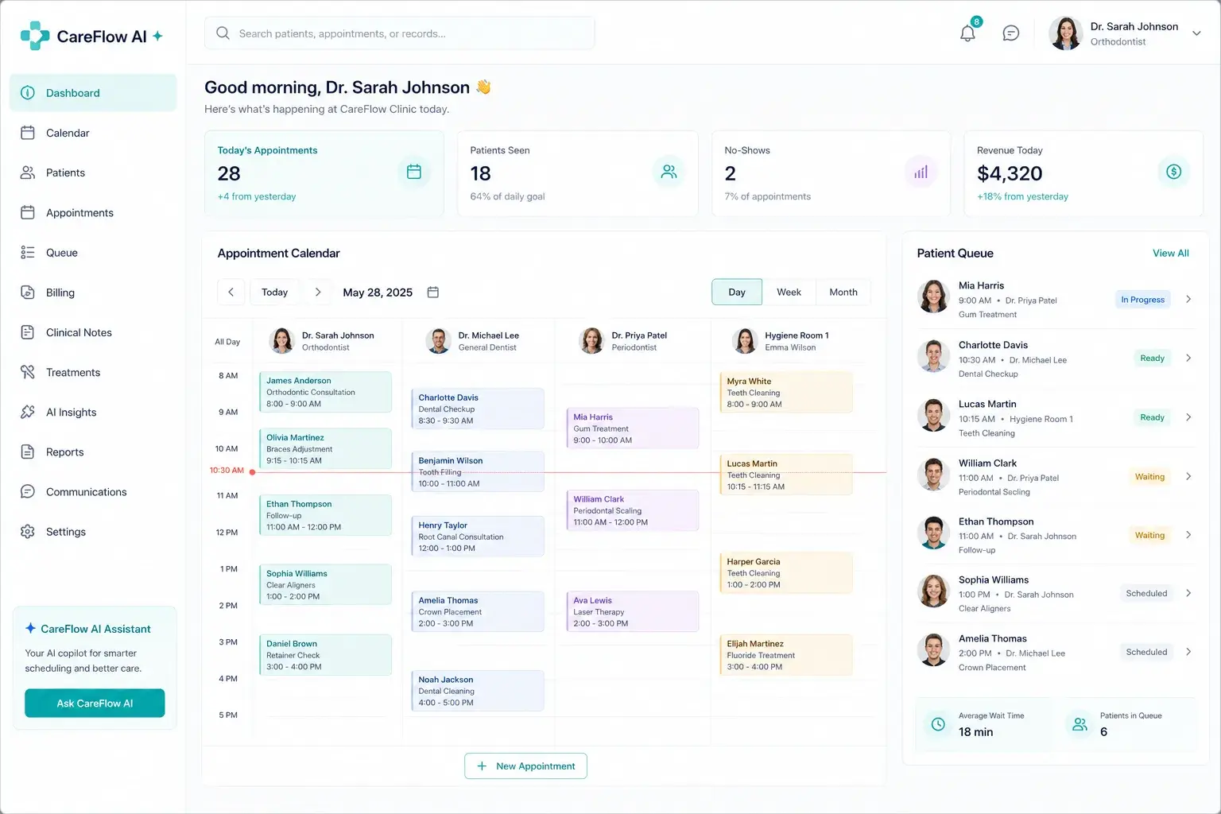Expand William Clark queue entry chevron
The image size is (1221, 814).
[x=1188, y=477]
